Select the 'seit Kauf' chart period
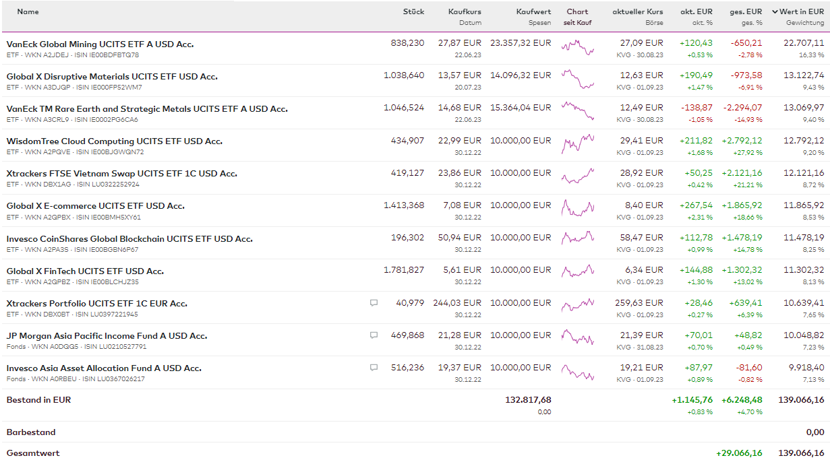The height and width of the screenshot is (462, 830). 577,23
